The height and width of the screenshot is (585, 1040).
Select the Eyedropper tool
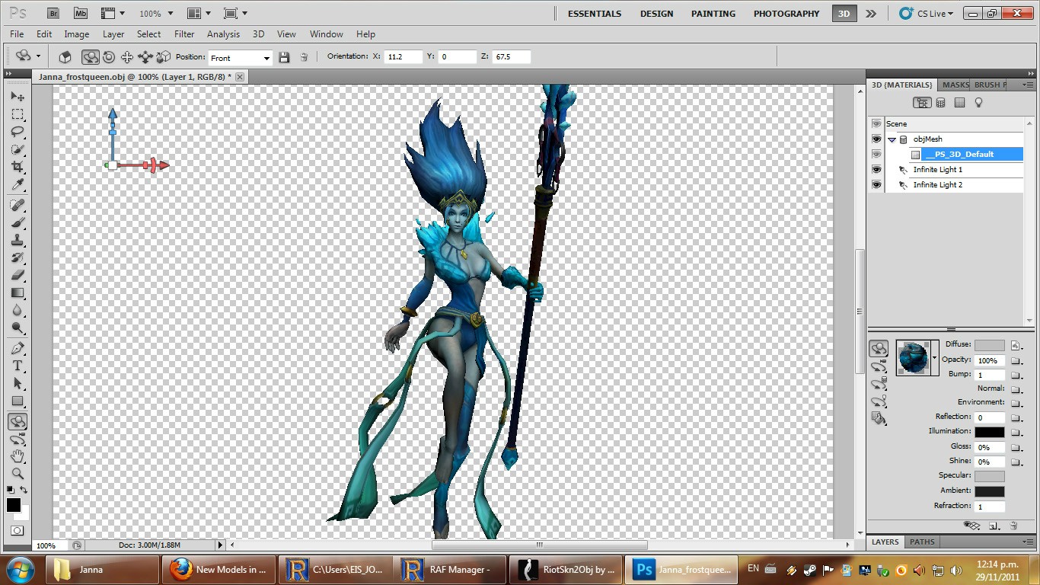coord(18,184)
